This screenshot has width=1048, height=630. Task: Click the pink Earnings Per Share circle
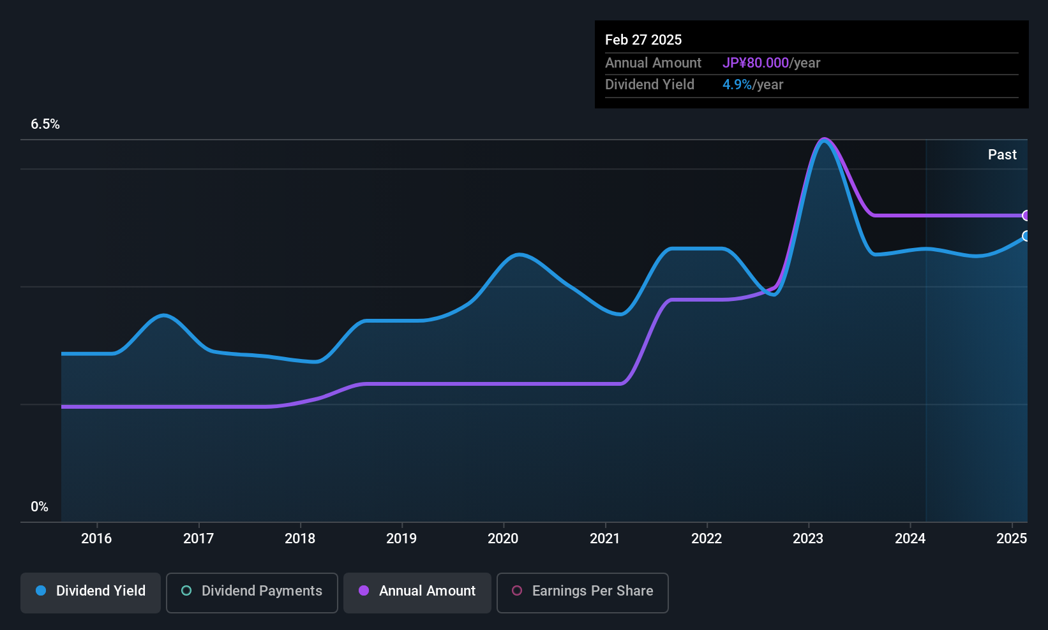(517, 591)
